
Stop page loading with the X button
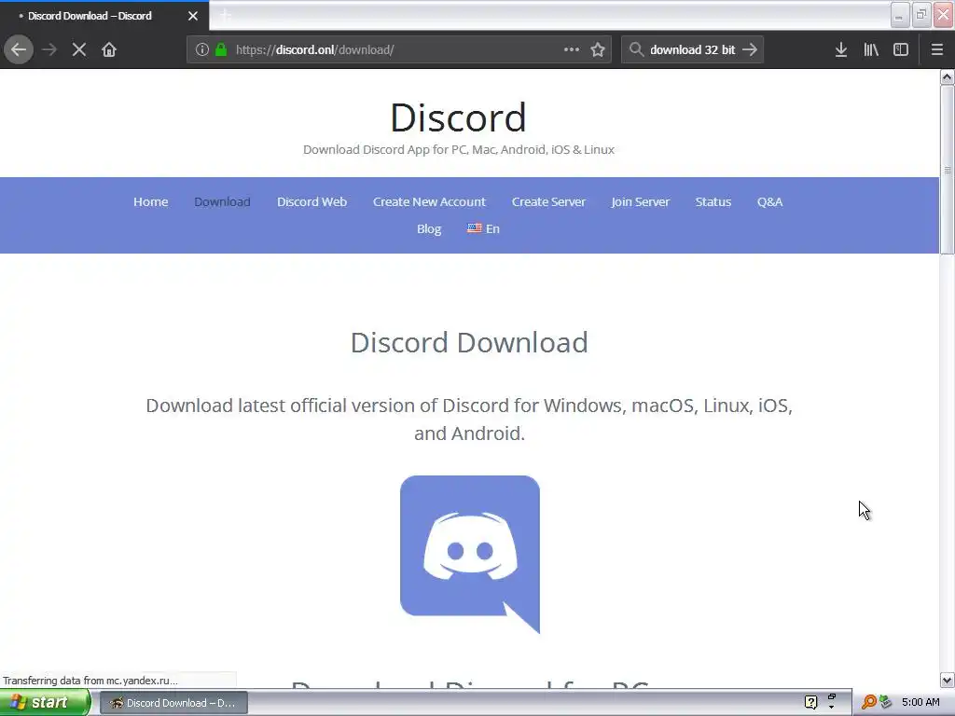[79, 49]
